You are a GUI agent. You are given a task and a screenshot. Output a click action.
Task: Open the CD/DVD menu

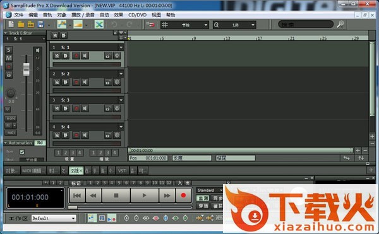point(137,15)
